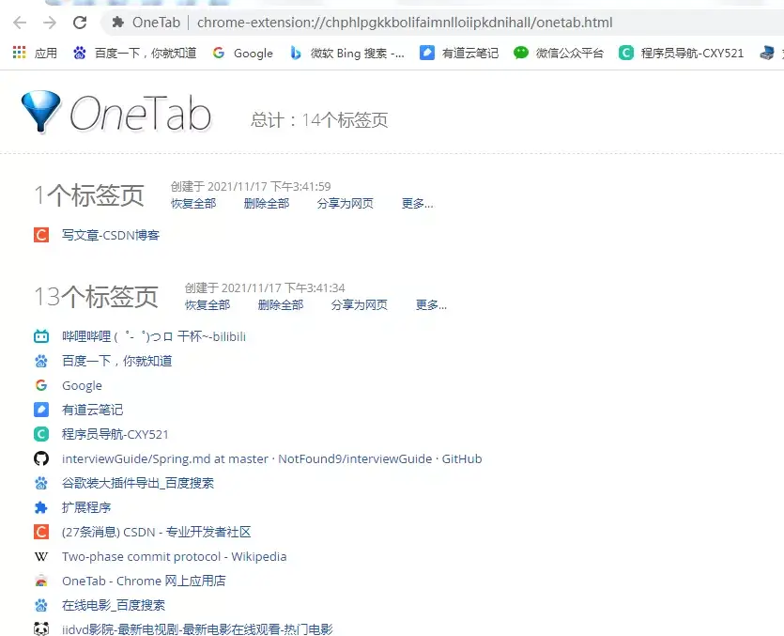The width and height of the screenshot is (784, 636).
Task: Click inside the browser address bar
Action: [x=423, y=20]
